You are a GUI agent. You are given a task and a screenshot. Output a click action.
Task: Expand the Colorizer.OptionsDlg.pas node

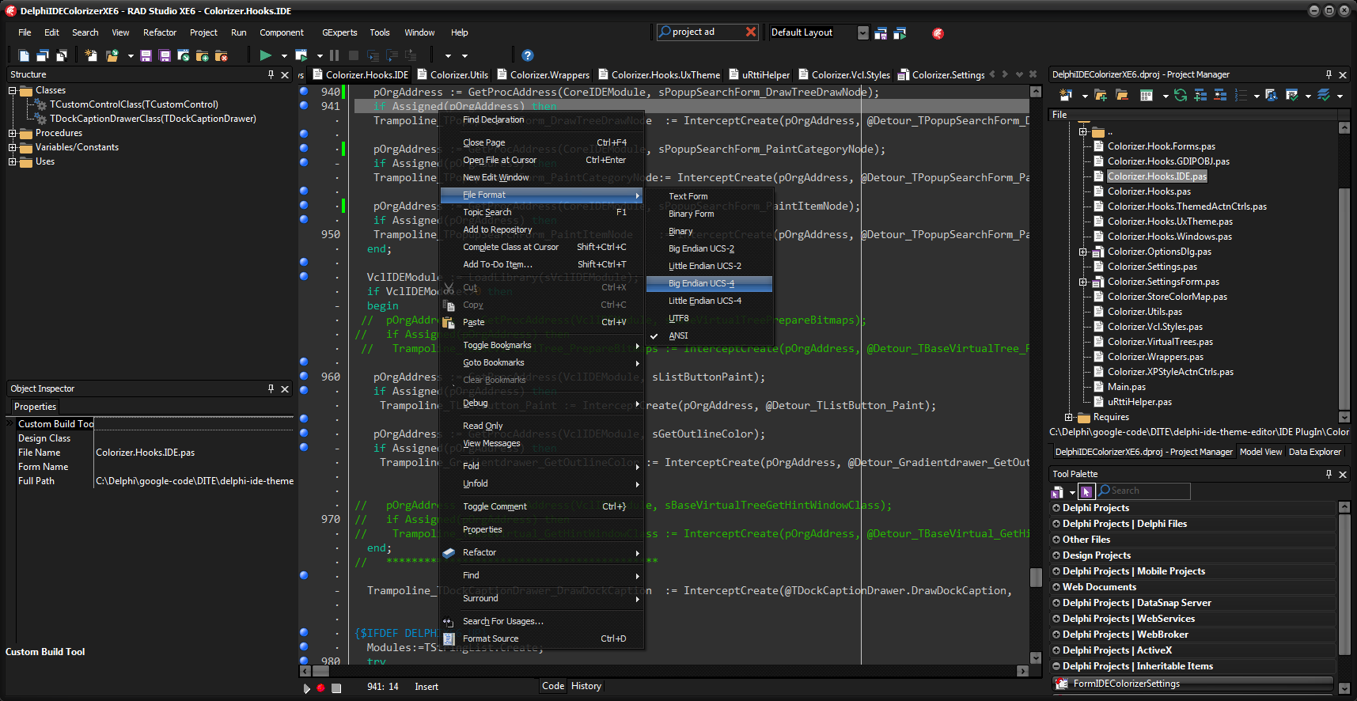coord(1083,252)
